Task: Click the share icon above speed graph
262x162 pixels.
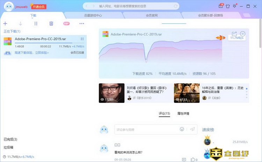Action: point(234,33)
